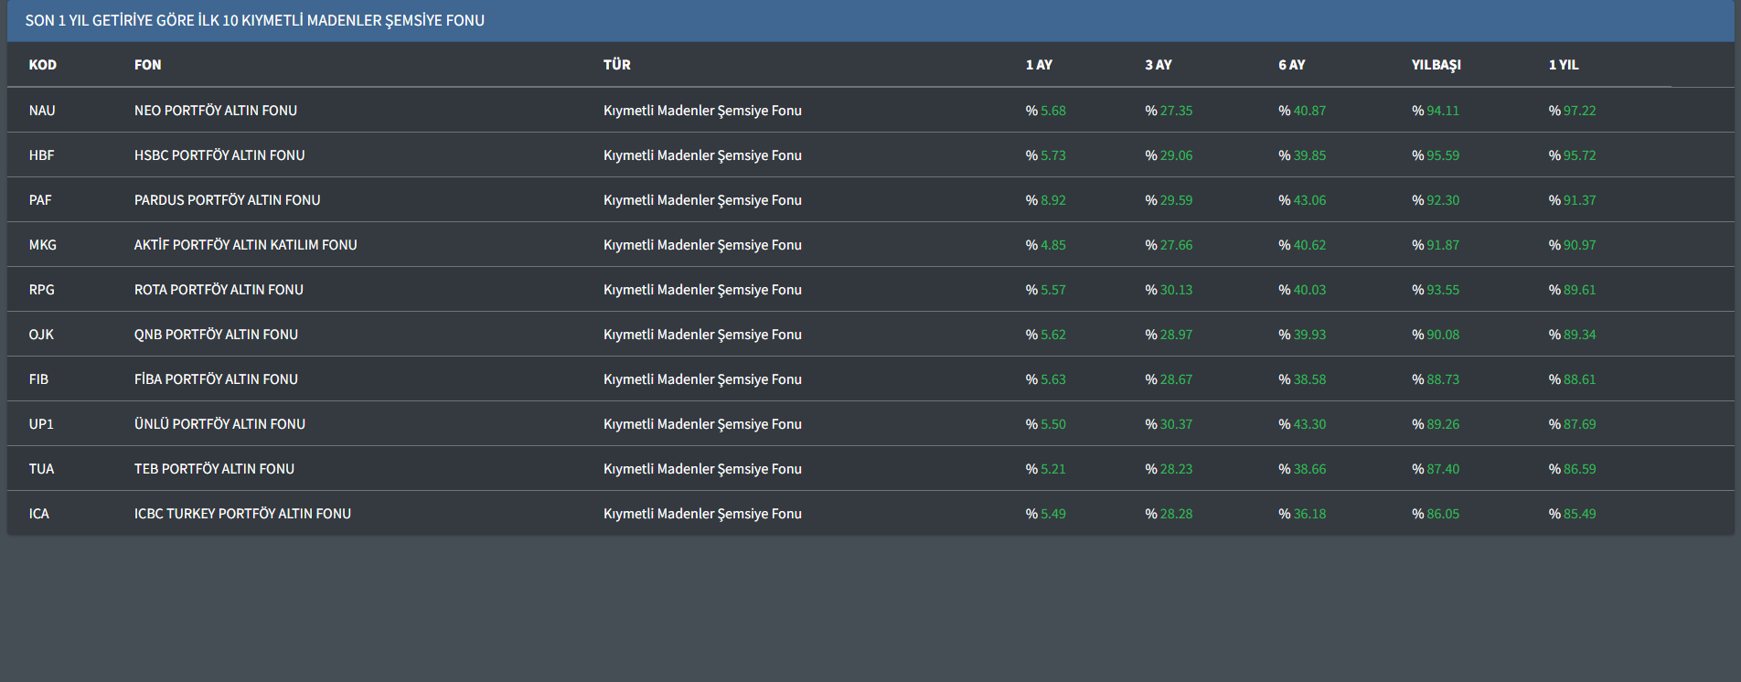Click the NAU fund code
This screenshot has width=1741, height=682.
[42, 111]
